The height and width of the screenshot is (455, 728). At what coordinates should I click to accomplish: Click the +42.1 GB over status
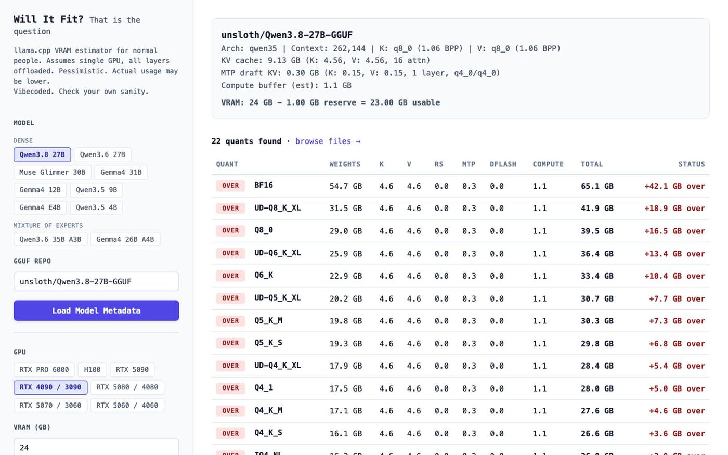(674, 186)
